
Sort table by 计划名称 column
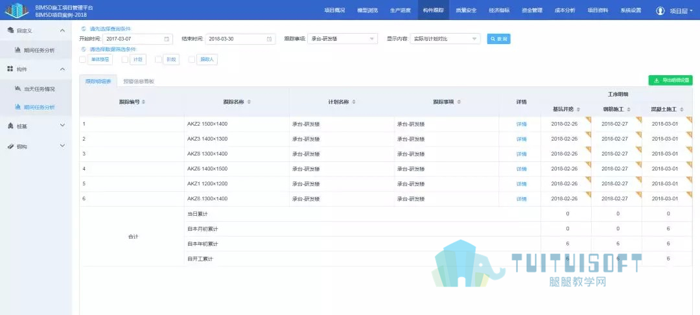tap(354, 102)
